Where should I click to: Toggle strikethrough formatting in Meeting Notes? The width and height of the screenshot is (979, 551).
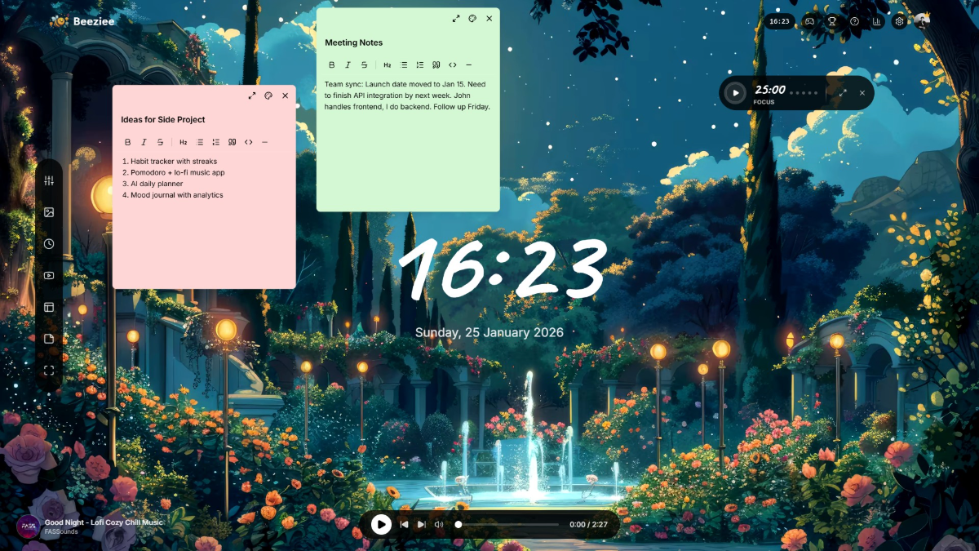pyautogui.click(x=364, y=64)
